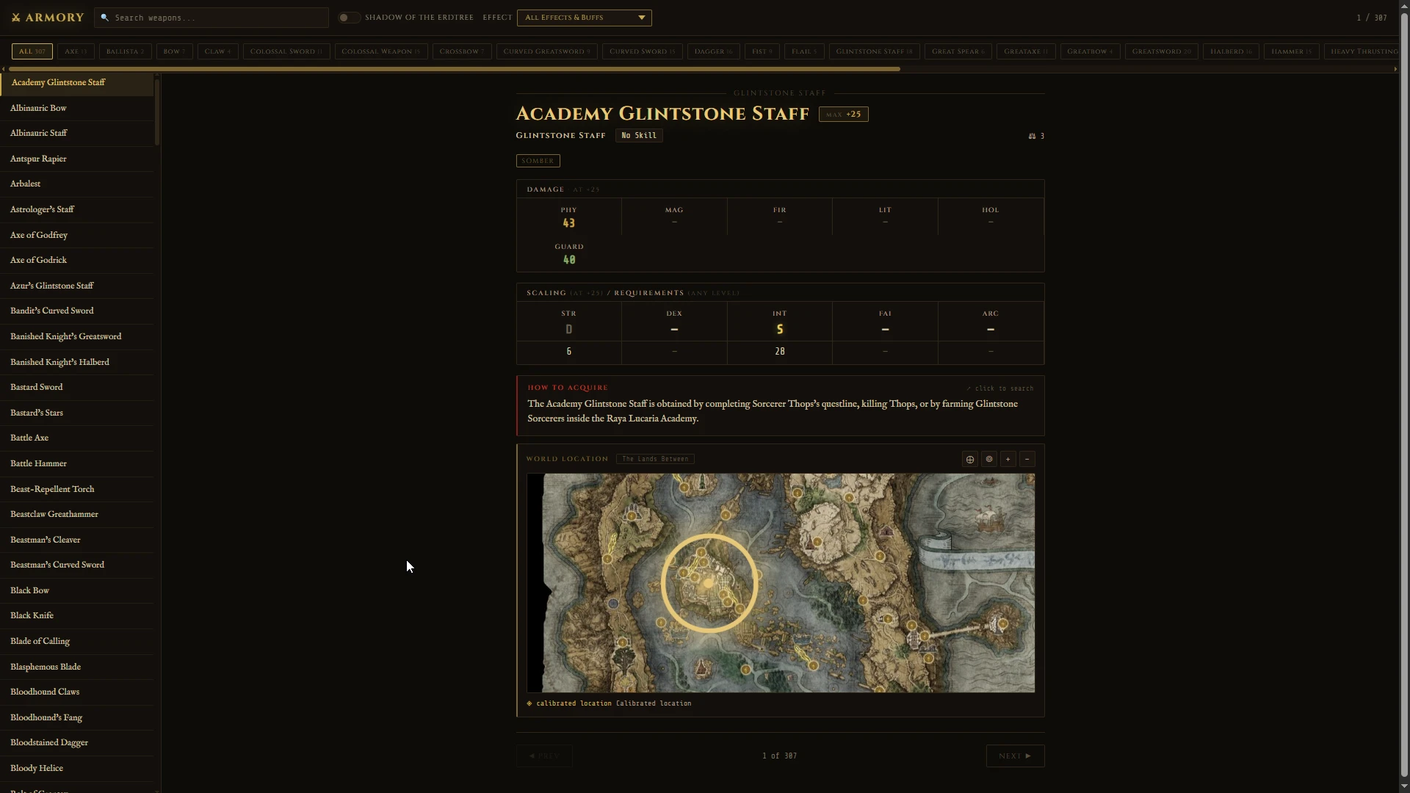Open Axe of Godfrey from the list
Screen dimensions: 1410x793
(77, 236)
